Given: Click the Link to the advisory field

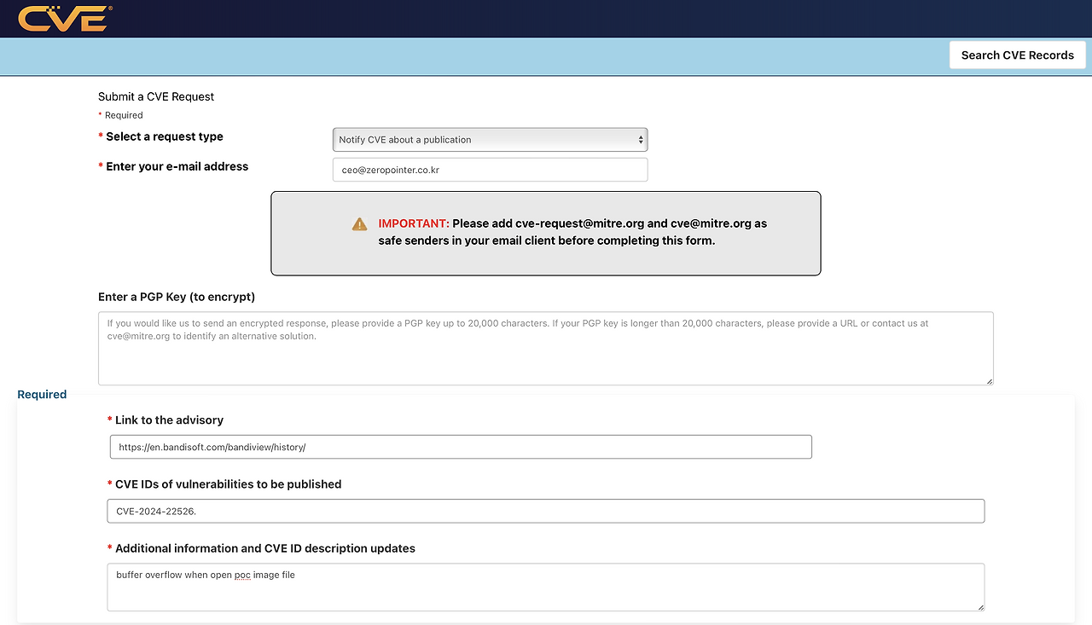Looking at the screenshot, I should [460, 446].
